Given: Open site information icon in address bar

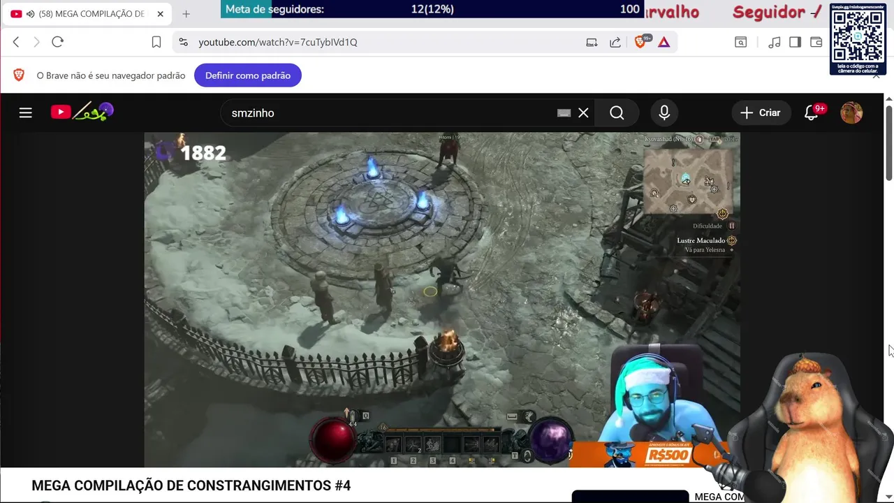Looking at the screenshot, I should click(x=183, y=42).
